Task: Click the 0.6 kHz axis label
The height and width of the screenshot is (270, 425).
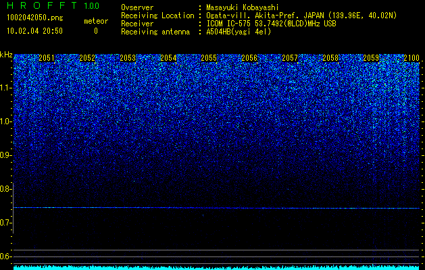Action: (6, 256)
